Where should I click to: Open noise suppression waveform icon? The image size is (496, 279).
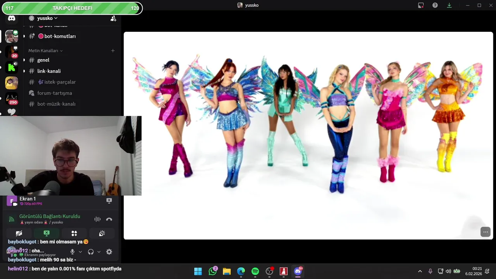click(97, 219)
